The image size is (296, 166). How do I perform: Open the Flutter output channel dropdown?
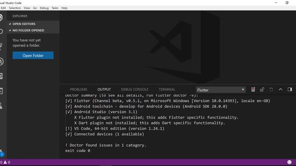tap(221, 90)
